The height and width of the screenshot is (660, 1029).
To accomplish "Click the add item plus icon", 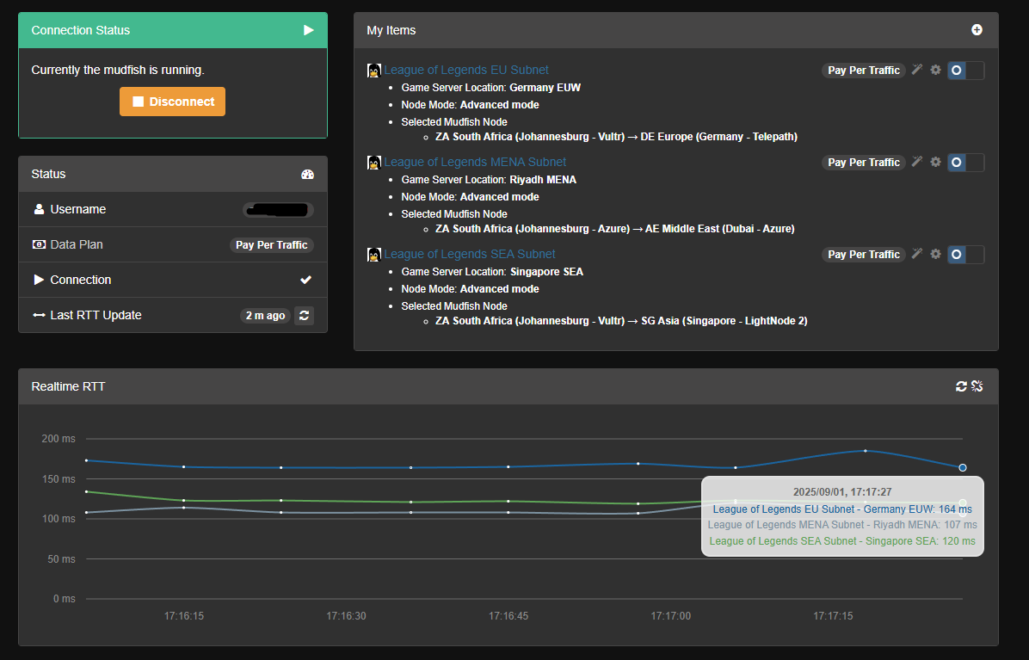I will tap(977, 30).
